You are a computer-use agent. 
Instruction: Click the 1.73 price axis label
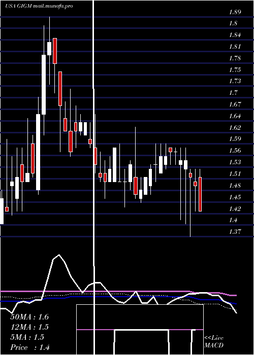click(235, 81)
